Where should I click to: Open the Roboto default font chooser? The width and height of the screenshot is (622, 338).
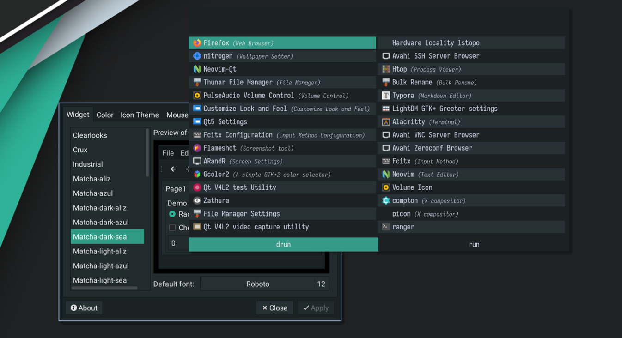[x=264, y=284]
